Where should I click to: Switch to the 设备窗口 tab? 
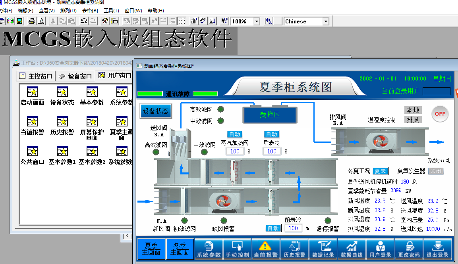(75, 76)
